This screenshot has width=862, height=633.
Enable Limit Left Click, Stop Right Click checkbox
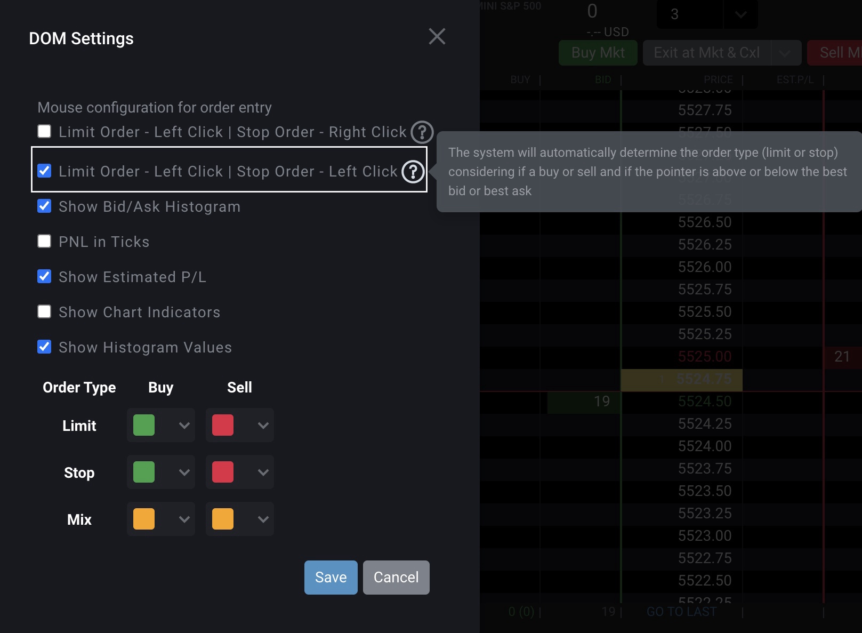click(x=45, y=132)
